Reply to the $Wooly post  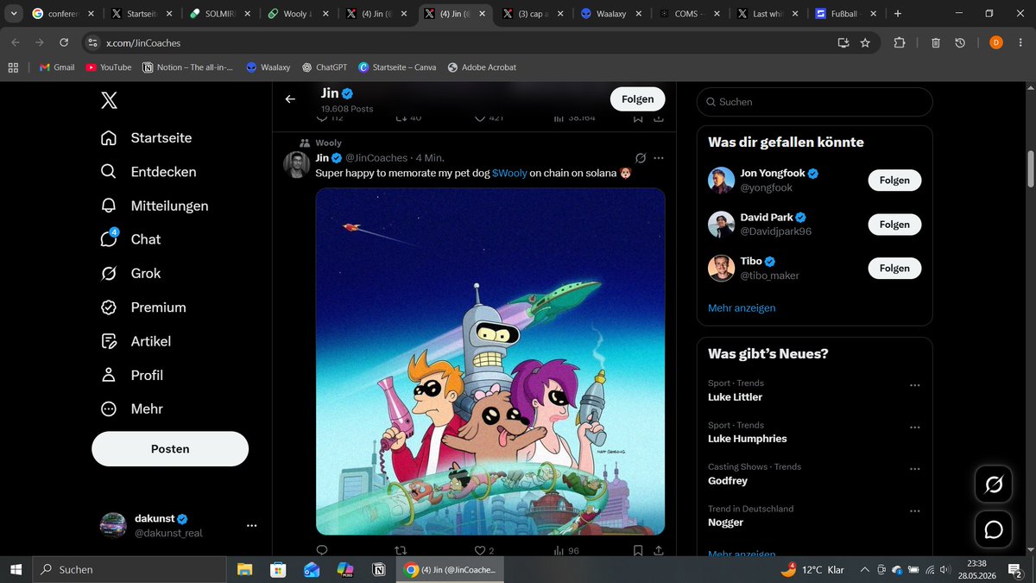coord(322,550)
